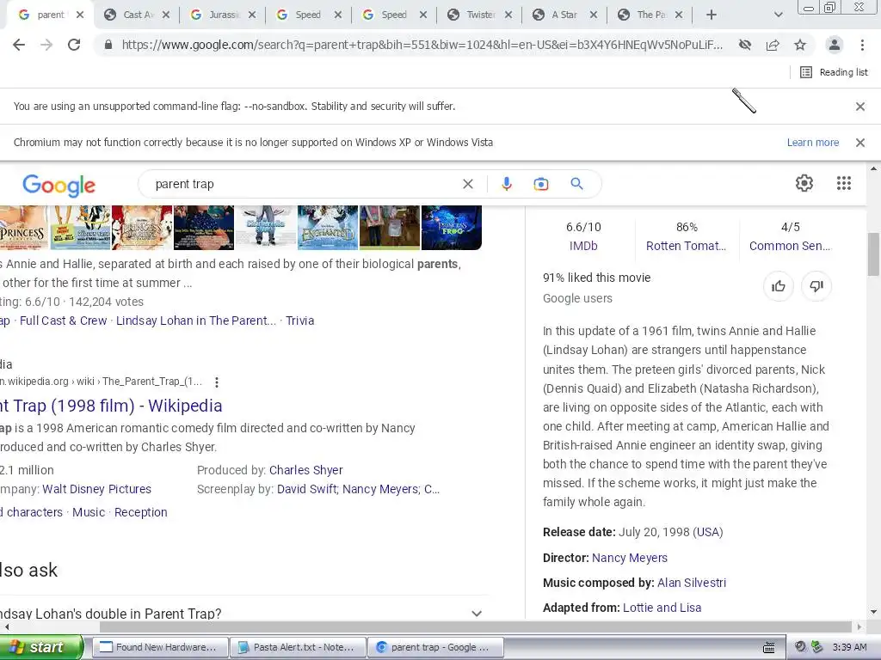Search by image with camera icon

point(540,184)
